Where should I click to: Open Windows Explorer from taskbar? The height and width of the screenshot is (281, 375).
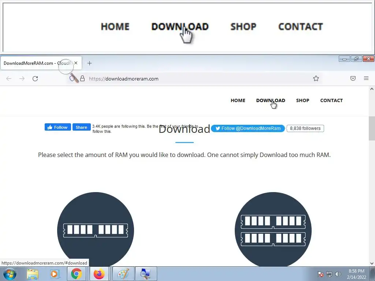click(x=33, y=274)
